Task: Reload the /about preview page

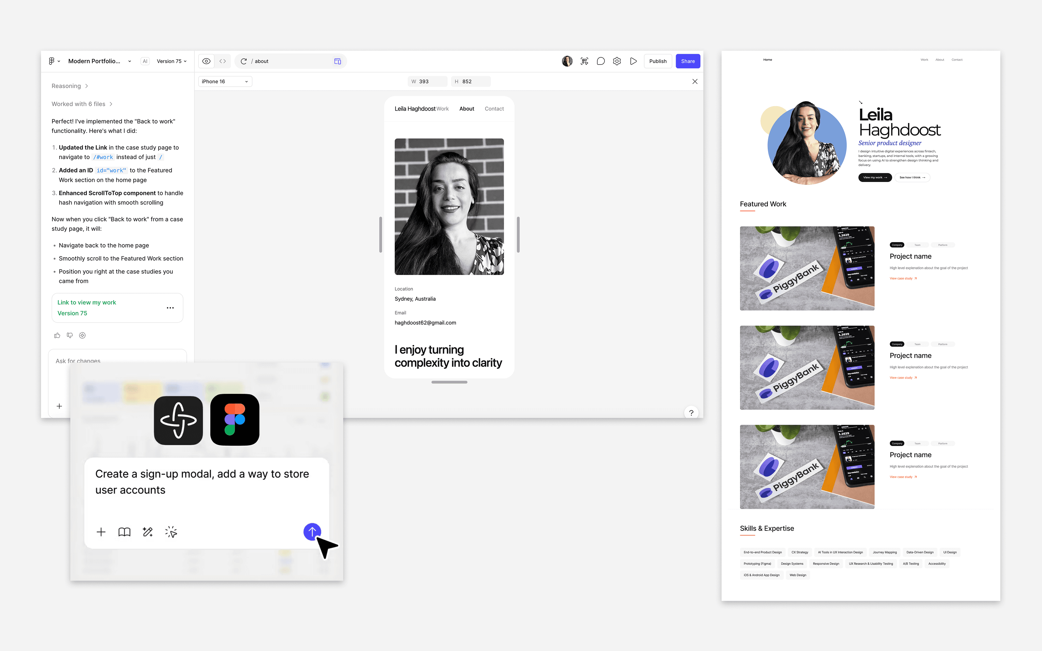Action: click(244, 61)
